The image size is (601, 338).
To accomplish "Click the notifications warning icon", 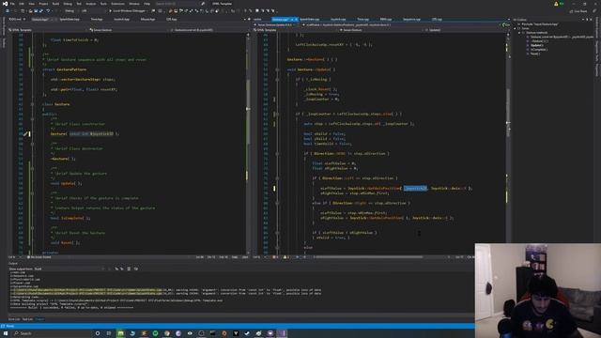I will pyautogui.click(x=556, y=4).
